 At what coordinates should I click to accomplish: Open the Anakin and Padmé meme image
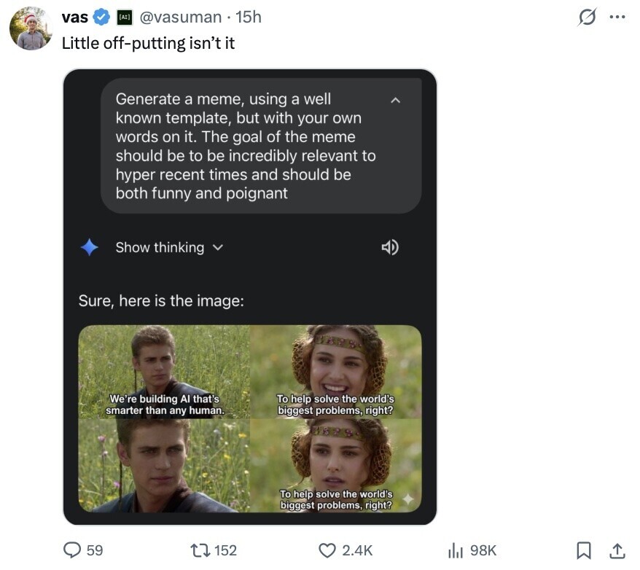[x=249, y=418]
